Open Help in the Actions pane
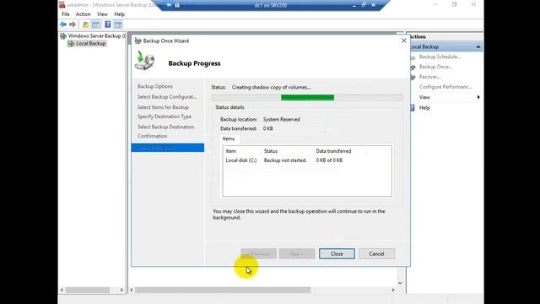540x304 pixels. coord(424,108)
